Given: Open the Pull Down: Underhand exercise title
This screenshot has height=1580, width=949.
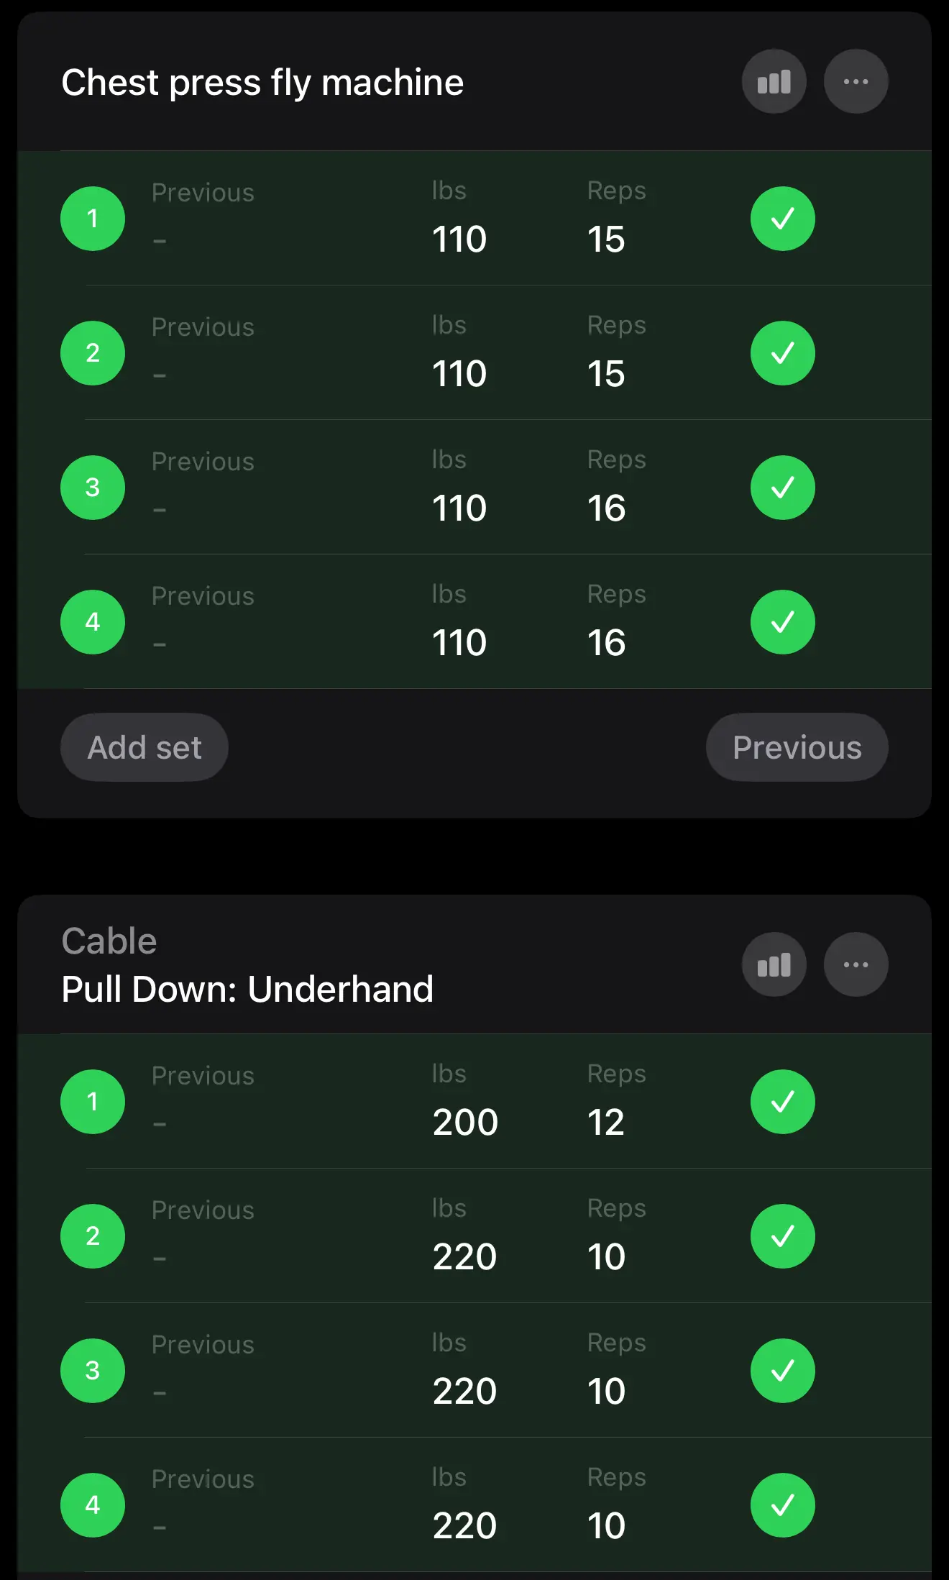Looking at the screenshot, I should click(247, 989).
